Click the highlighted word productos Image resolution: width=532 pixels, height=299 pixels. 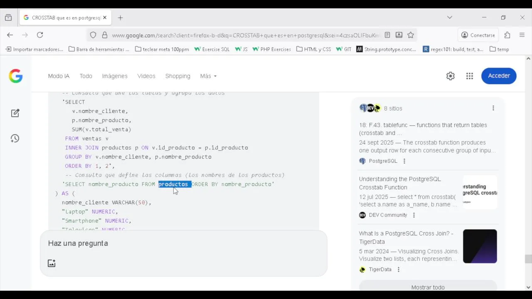tap(175, 184)
